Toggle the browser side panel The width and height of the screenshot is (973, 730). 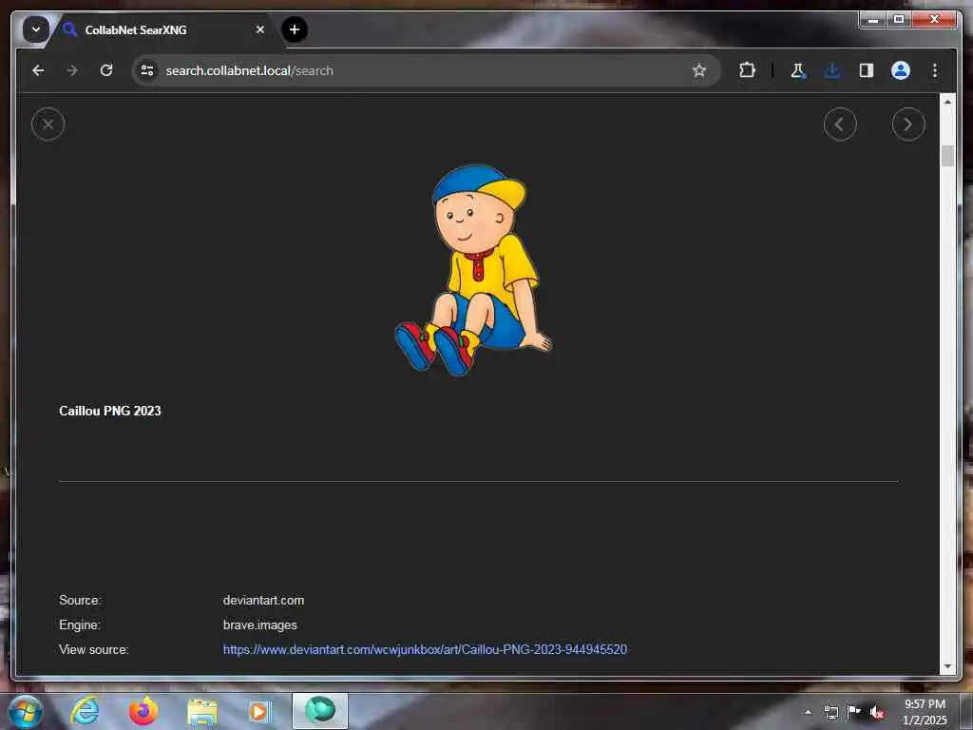[867, 70]
